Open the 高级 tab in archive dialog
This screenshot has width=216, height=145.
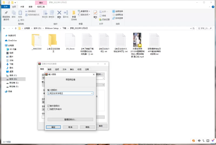click(x=49, y=69)
